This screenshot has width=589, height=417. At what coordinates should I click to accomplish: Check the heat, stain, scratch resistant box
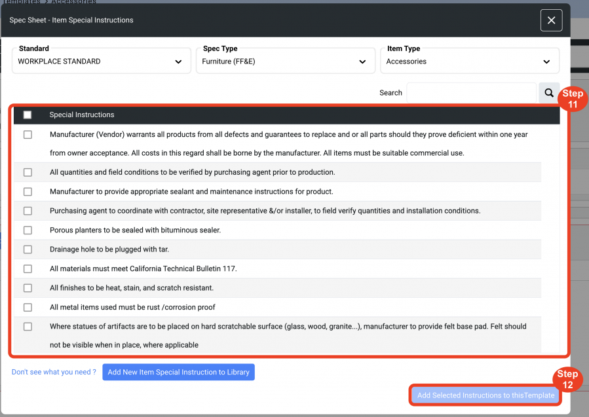tap(28, 288)
